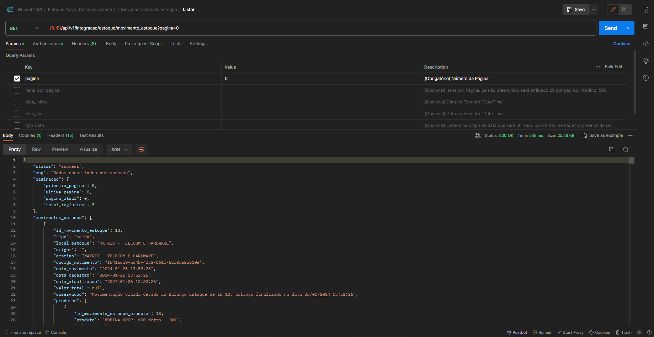Select the Raw view
This screenshot has height=337, width=654.
click(x=36, y=149)
